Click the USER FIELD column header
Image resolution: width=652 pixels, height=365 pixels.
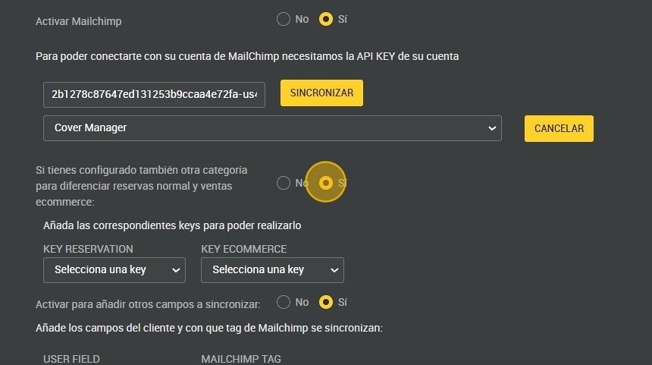[x=71, y=359]
